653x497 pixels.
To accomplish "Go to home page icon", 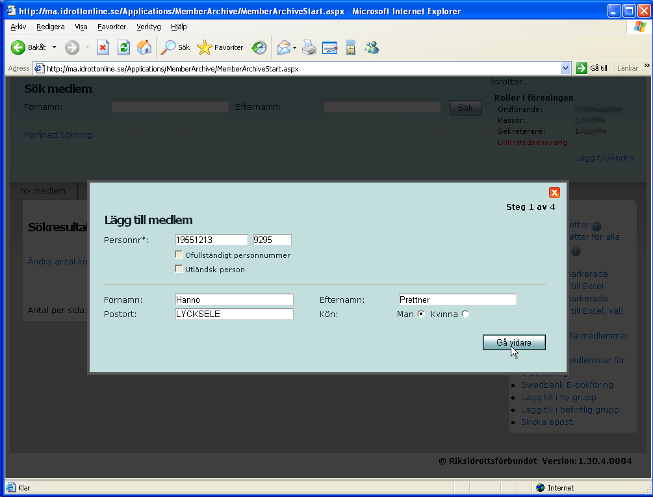I will [144, 47].
